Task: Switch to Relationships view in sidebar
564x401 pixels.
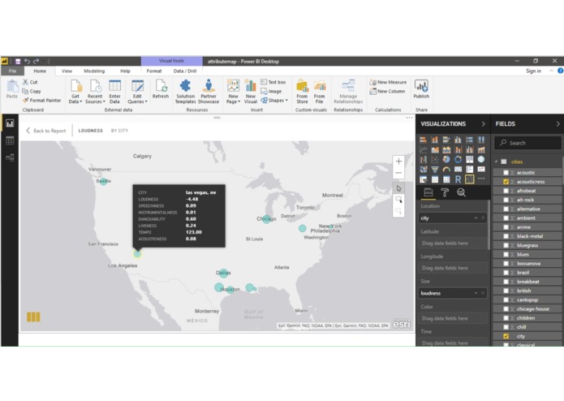Action: pyautogui.click(x=10, y=157)
